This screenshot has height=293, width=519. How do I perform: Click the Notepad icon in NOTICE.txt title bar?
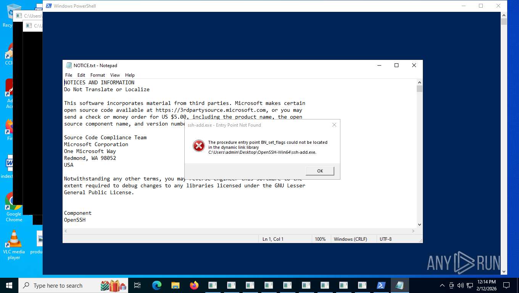[x=69, y=65]
